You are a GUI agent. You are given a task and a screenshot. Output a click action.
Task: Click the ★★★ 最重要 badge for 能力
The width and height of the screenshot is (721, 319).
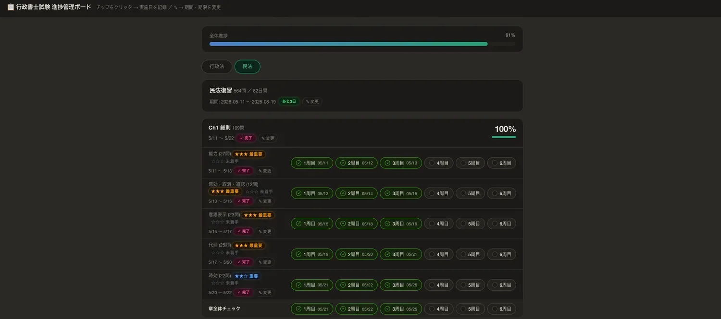[249, 154]
